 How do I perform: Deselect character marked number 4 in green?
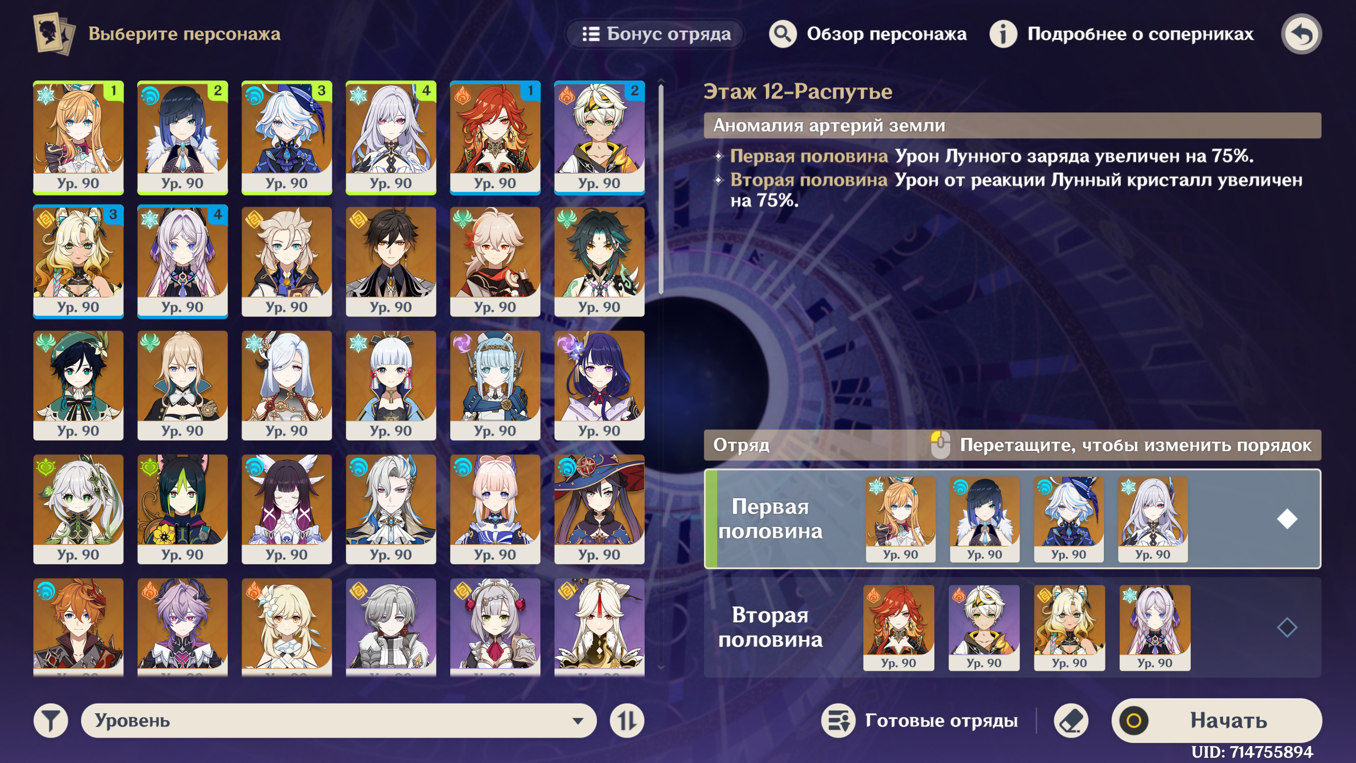point(391,138)
